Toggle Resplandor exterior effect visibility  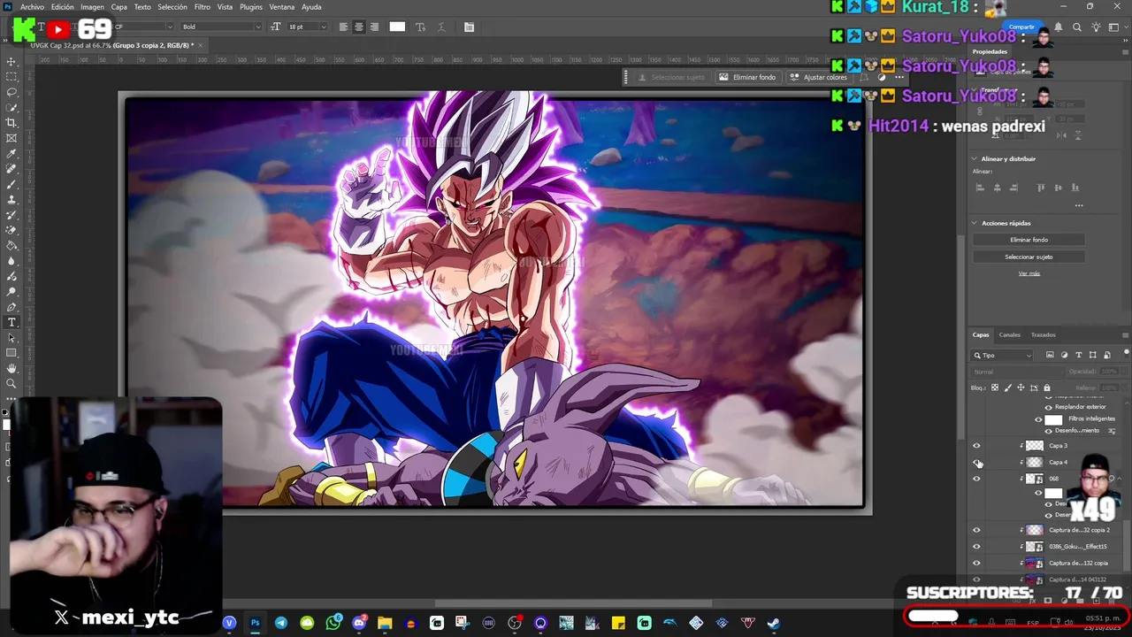[x=1049, y=407]
